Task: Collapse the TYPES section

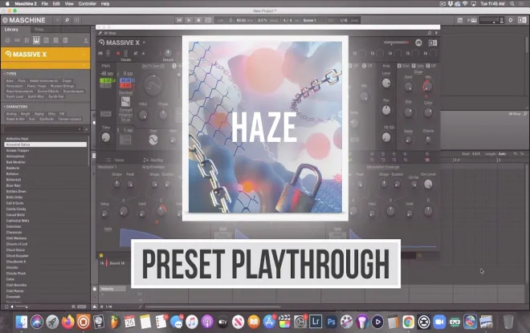Action: pos(10,73)
